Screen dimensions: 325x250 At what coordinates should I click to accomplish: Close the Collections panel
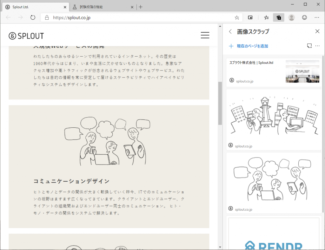pos(317,31)
